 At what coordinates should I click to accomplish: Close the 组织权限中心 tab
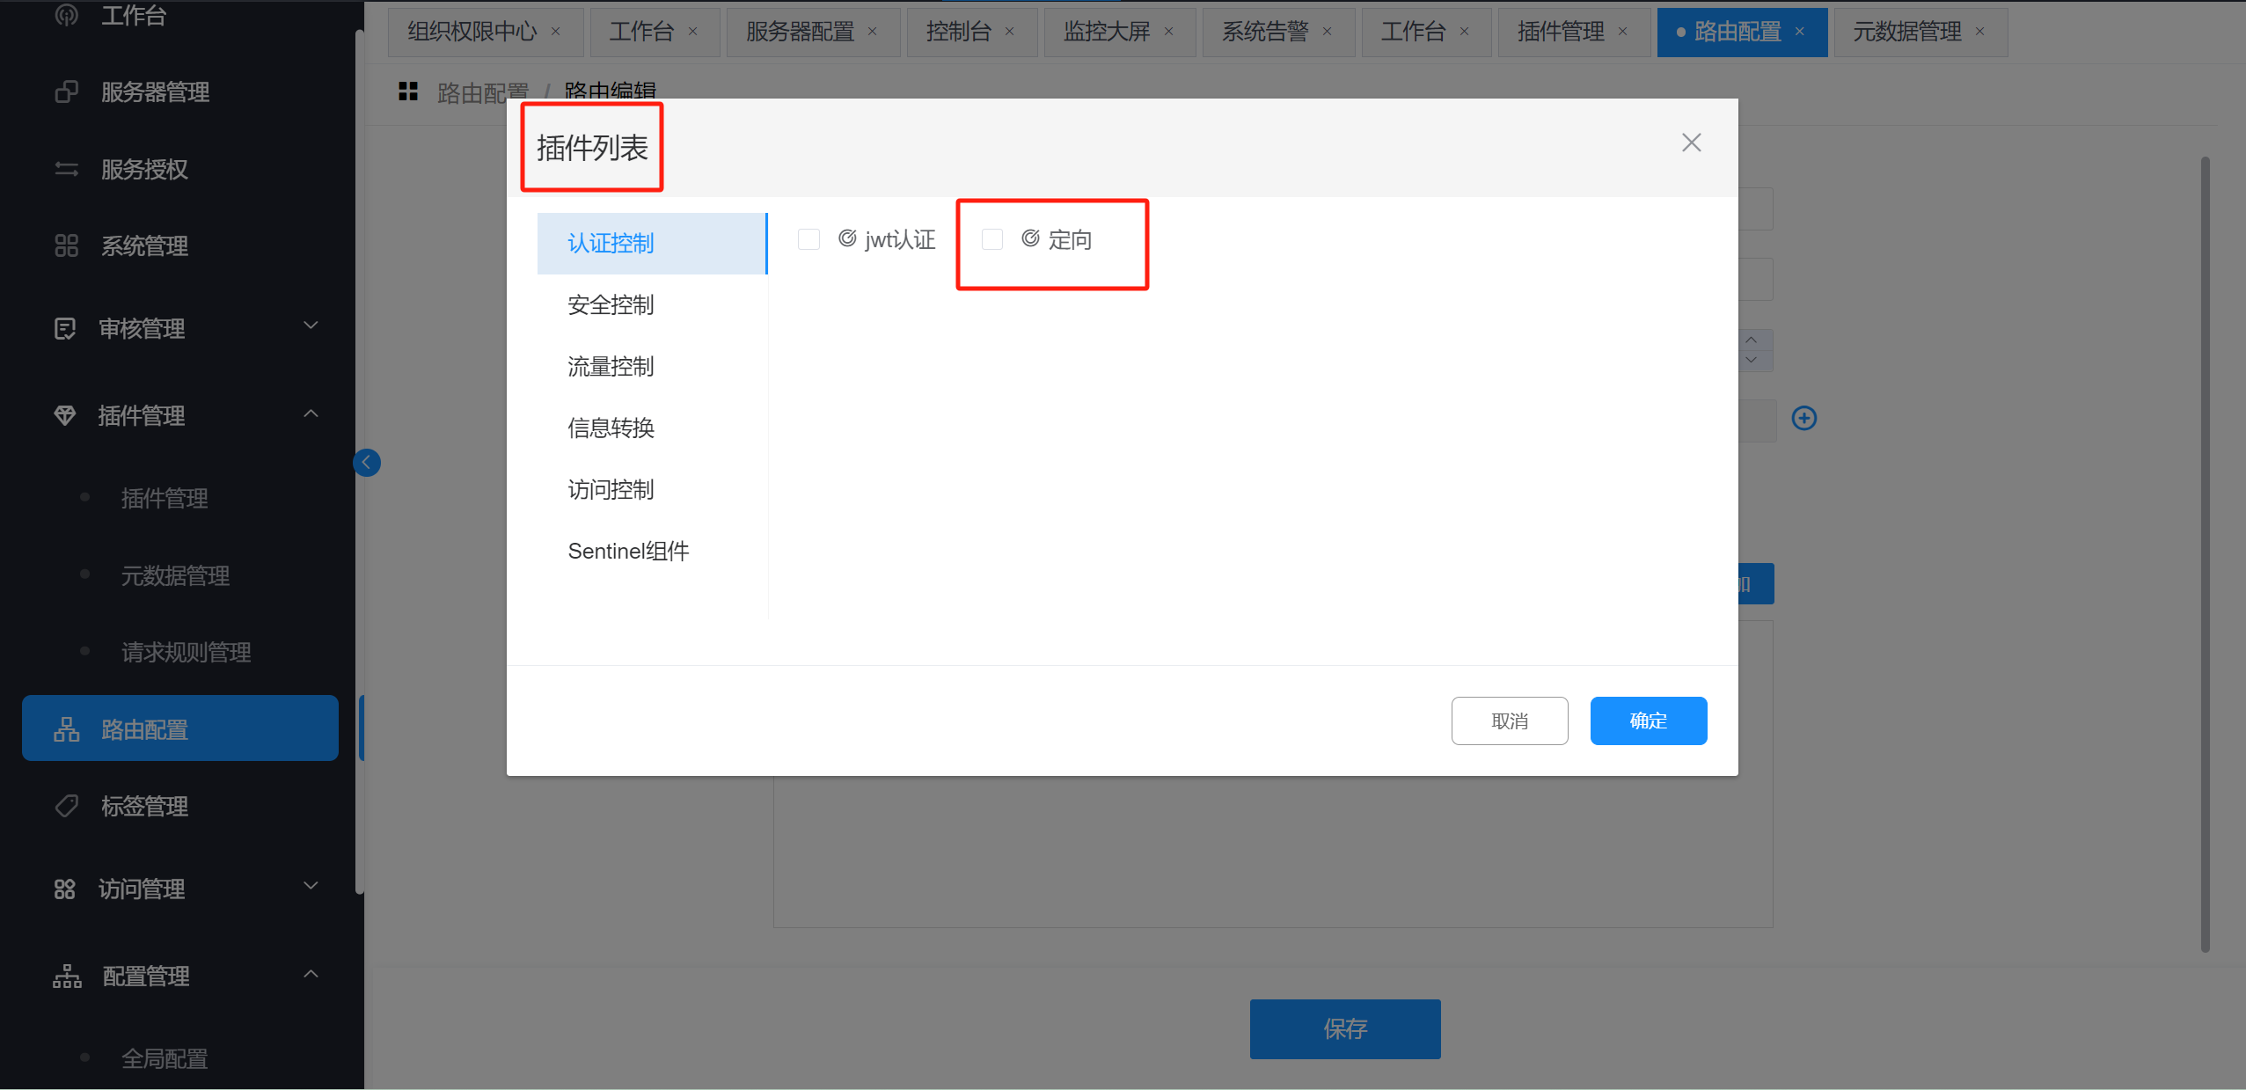556,32
